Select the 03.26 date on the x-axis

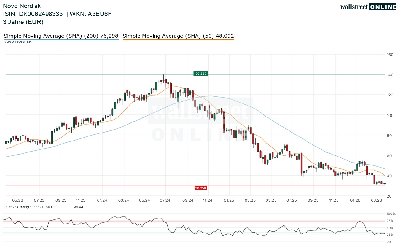tap(376, 200)
